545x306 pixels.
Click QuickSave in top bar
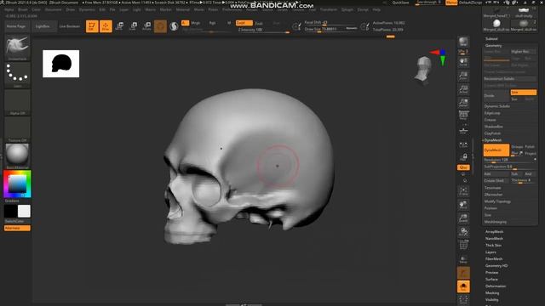[400, 3]
